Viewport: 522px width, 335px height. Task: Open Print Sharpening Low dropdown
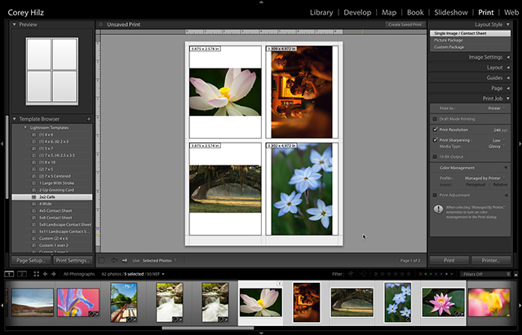coord(498,140)
